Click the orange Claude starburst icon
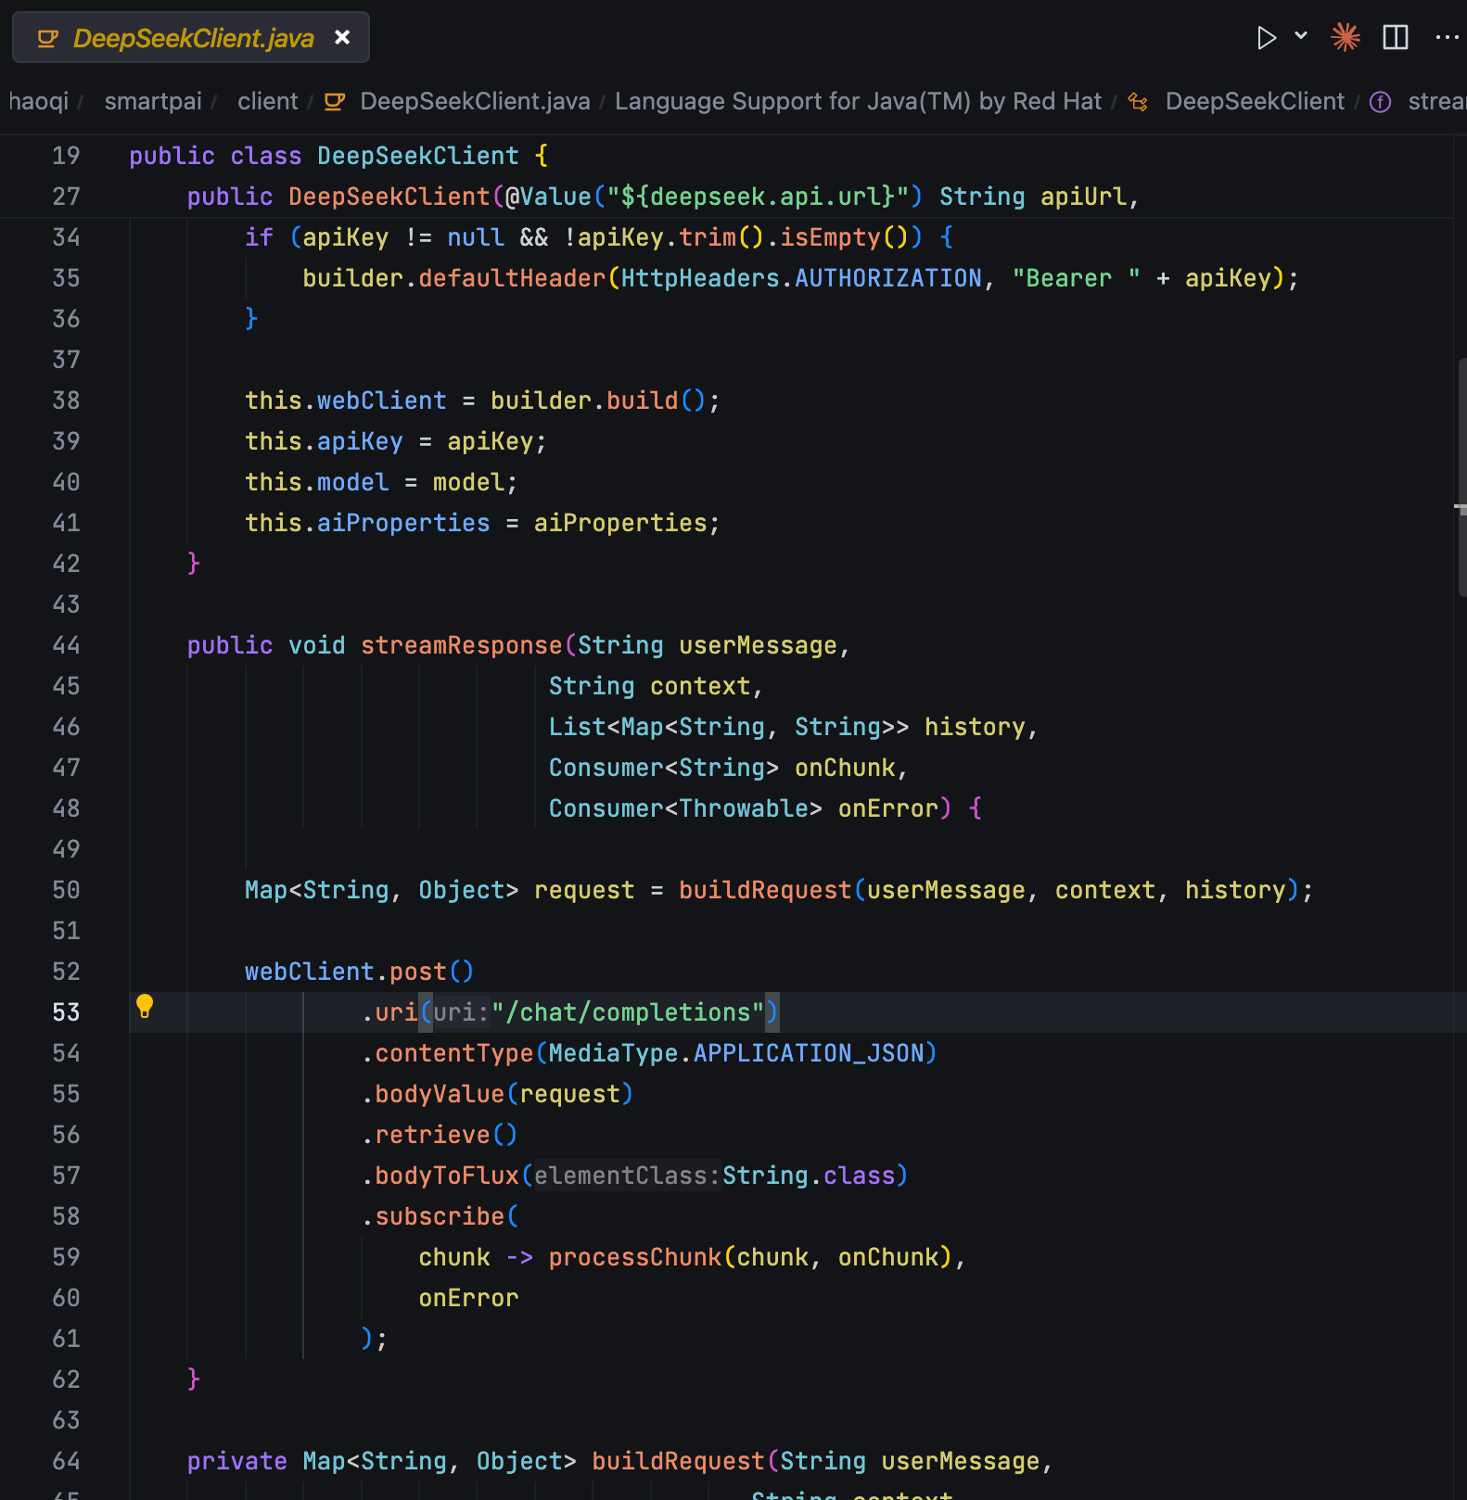This screenshot has width=1467, height=1500. tap(1345, 37)
